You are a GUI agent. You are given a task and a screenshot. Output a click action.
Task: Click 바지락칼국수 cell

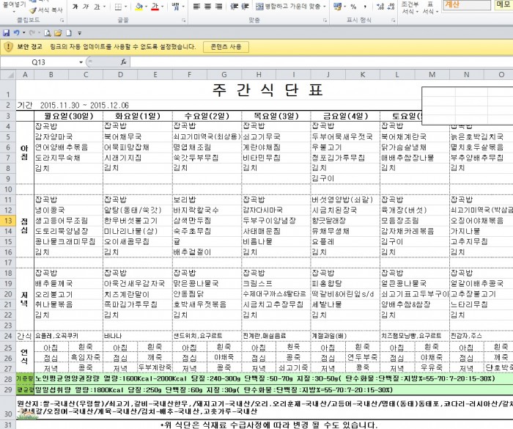tap(207, 210)
